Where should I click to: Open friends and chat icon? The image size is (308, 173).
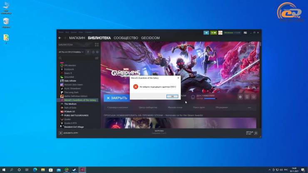[x=256, y=133]
